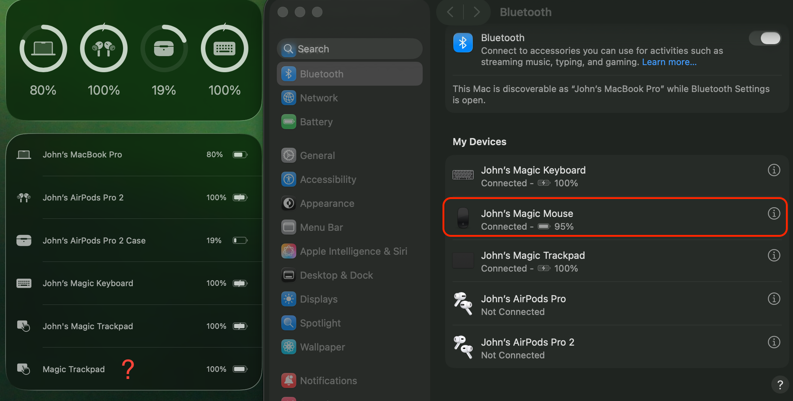The height and width of the screenshot is (401, 793).
Task: Click the "80%" label under the laptop ring
Action: (43, 90)
